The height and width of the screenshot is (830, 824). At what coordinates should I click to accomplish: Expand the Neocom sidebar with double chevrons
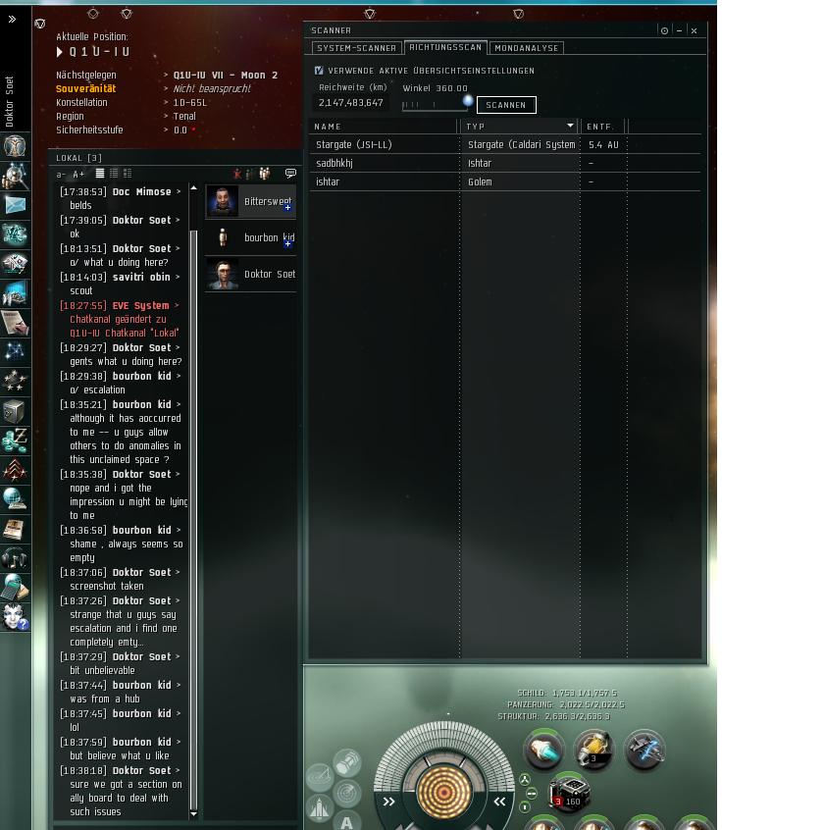(x=12, y=19)
